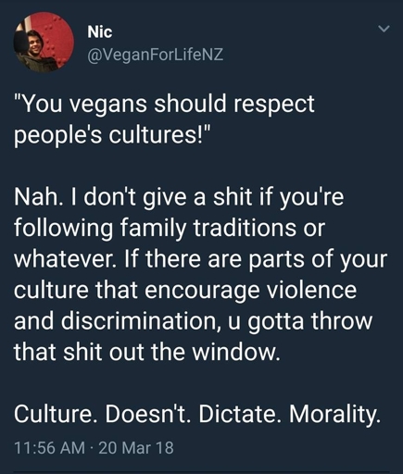
Task: Click the word "you're" in the tweet
Action: tap(311, 198)
